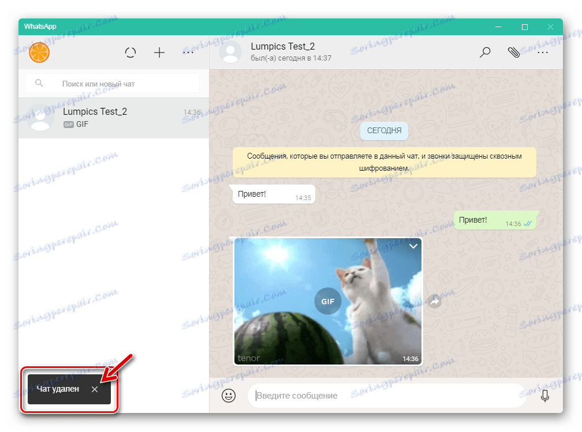Open the attach paperclip menu

coord(514,52)
